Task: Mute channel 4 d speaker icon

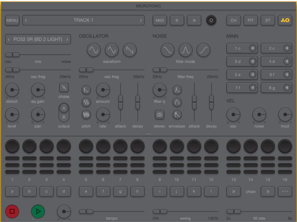Action: click(287, 61)
